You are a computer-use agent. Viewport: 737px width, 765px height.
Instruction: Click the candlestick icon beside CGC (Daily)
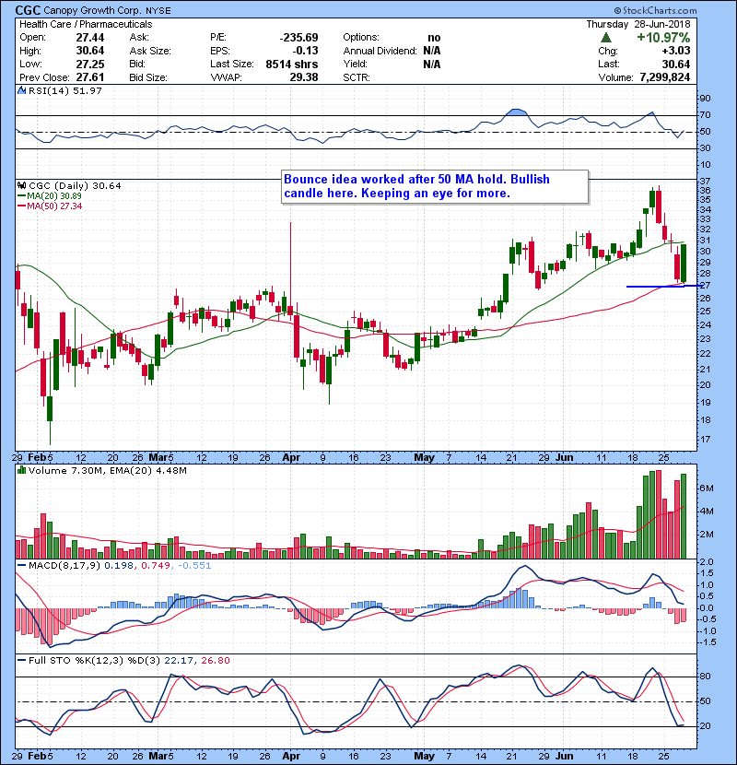coord(21,185)
